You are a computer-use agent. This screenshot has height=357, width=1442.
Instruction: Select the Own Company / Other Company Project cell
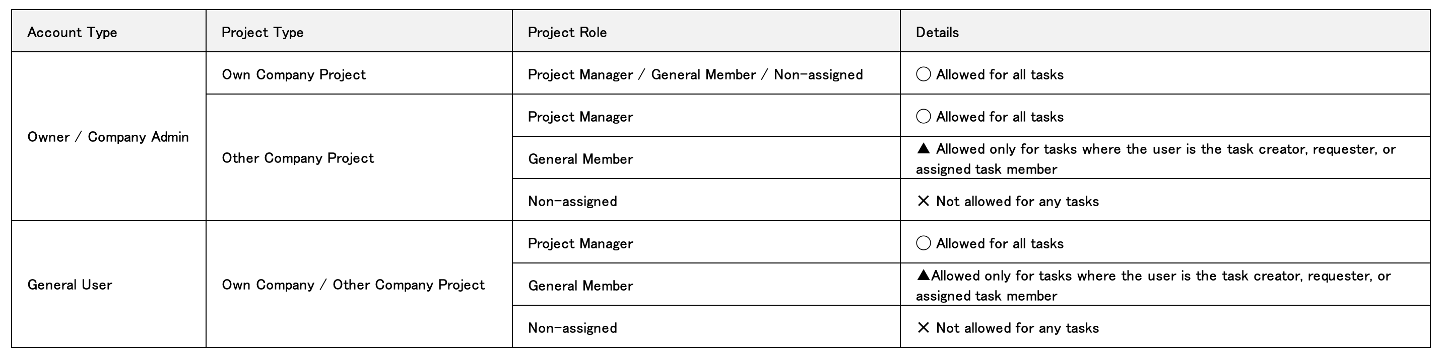pos(353,285)
